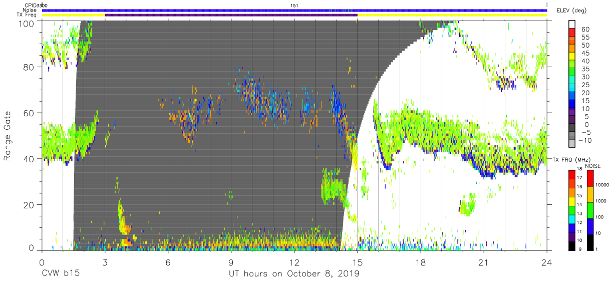The image size is (615, 284).
Task: Click the '30' label on ELEV colorbar
Action: coord(585,77)
